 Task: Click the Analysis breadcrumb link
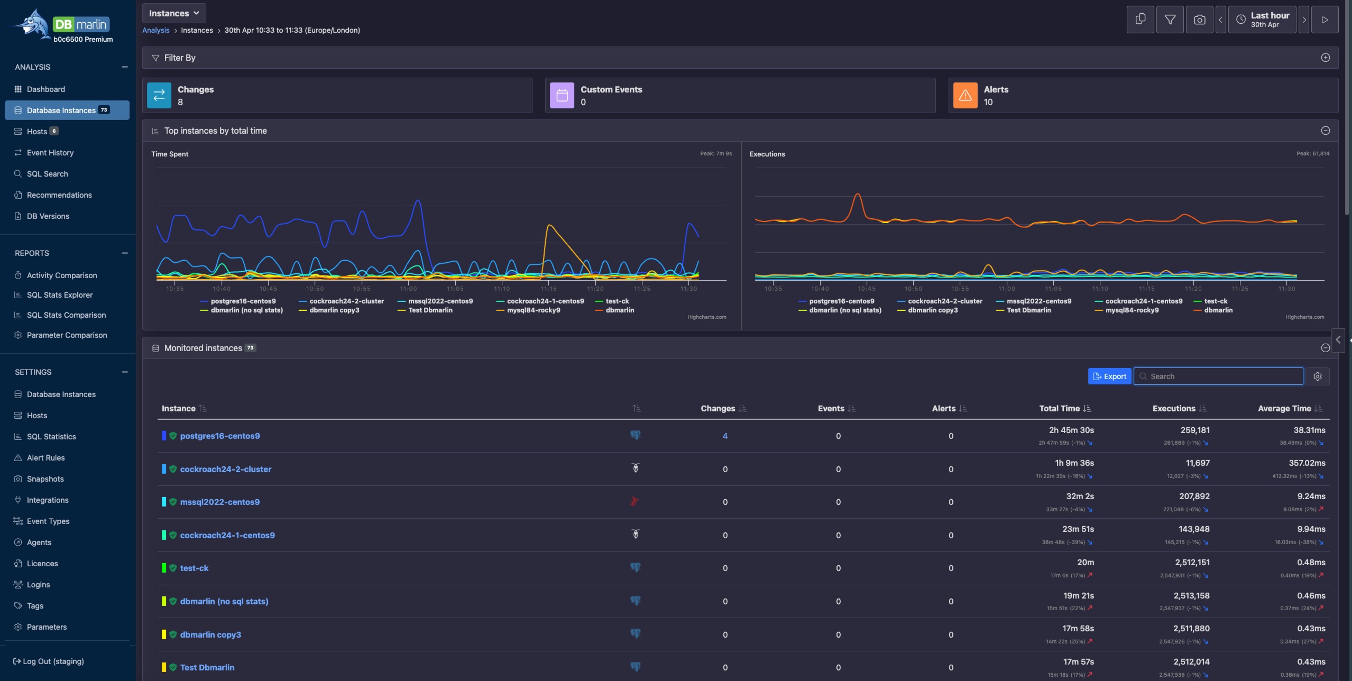(x=156, y=30)
